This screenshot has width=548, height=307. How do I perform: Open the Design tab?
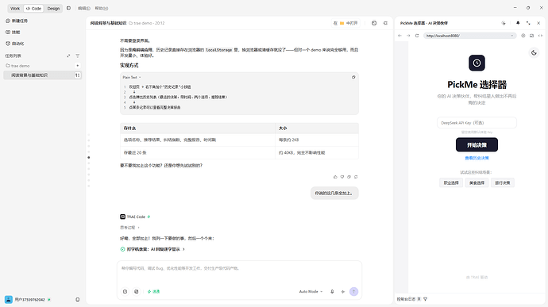(53, 9)
